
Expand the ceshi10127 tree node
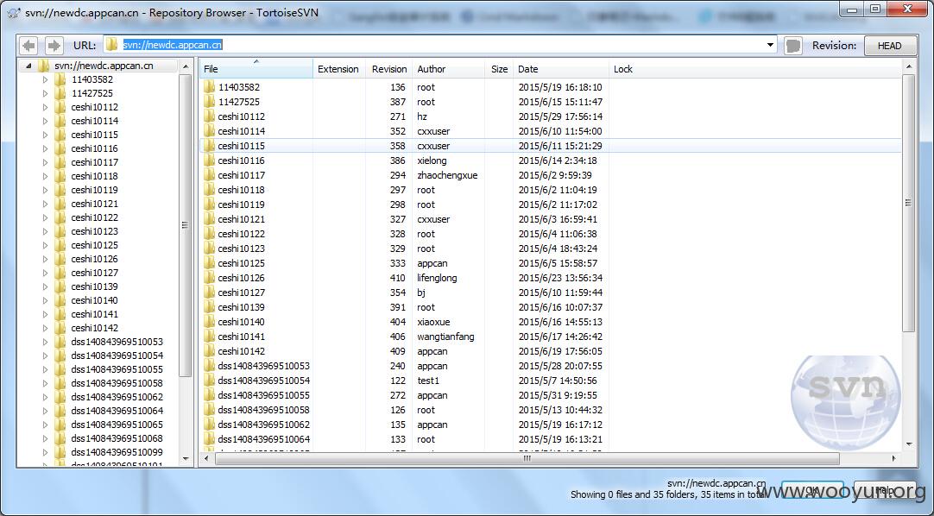(45, 273)
